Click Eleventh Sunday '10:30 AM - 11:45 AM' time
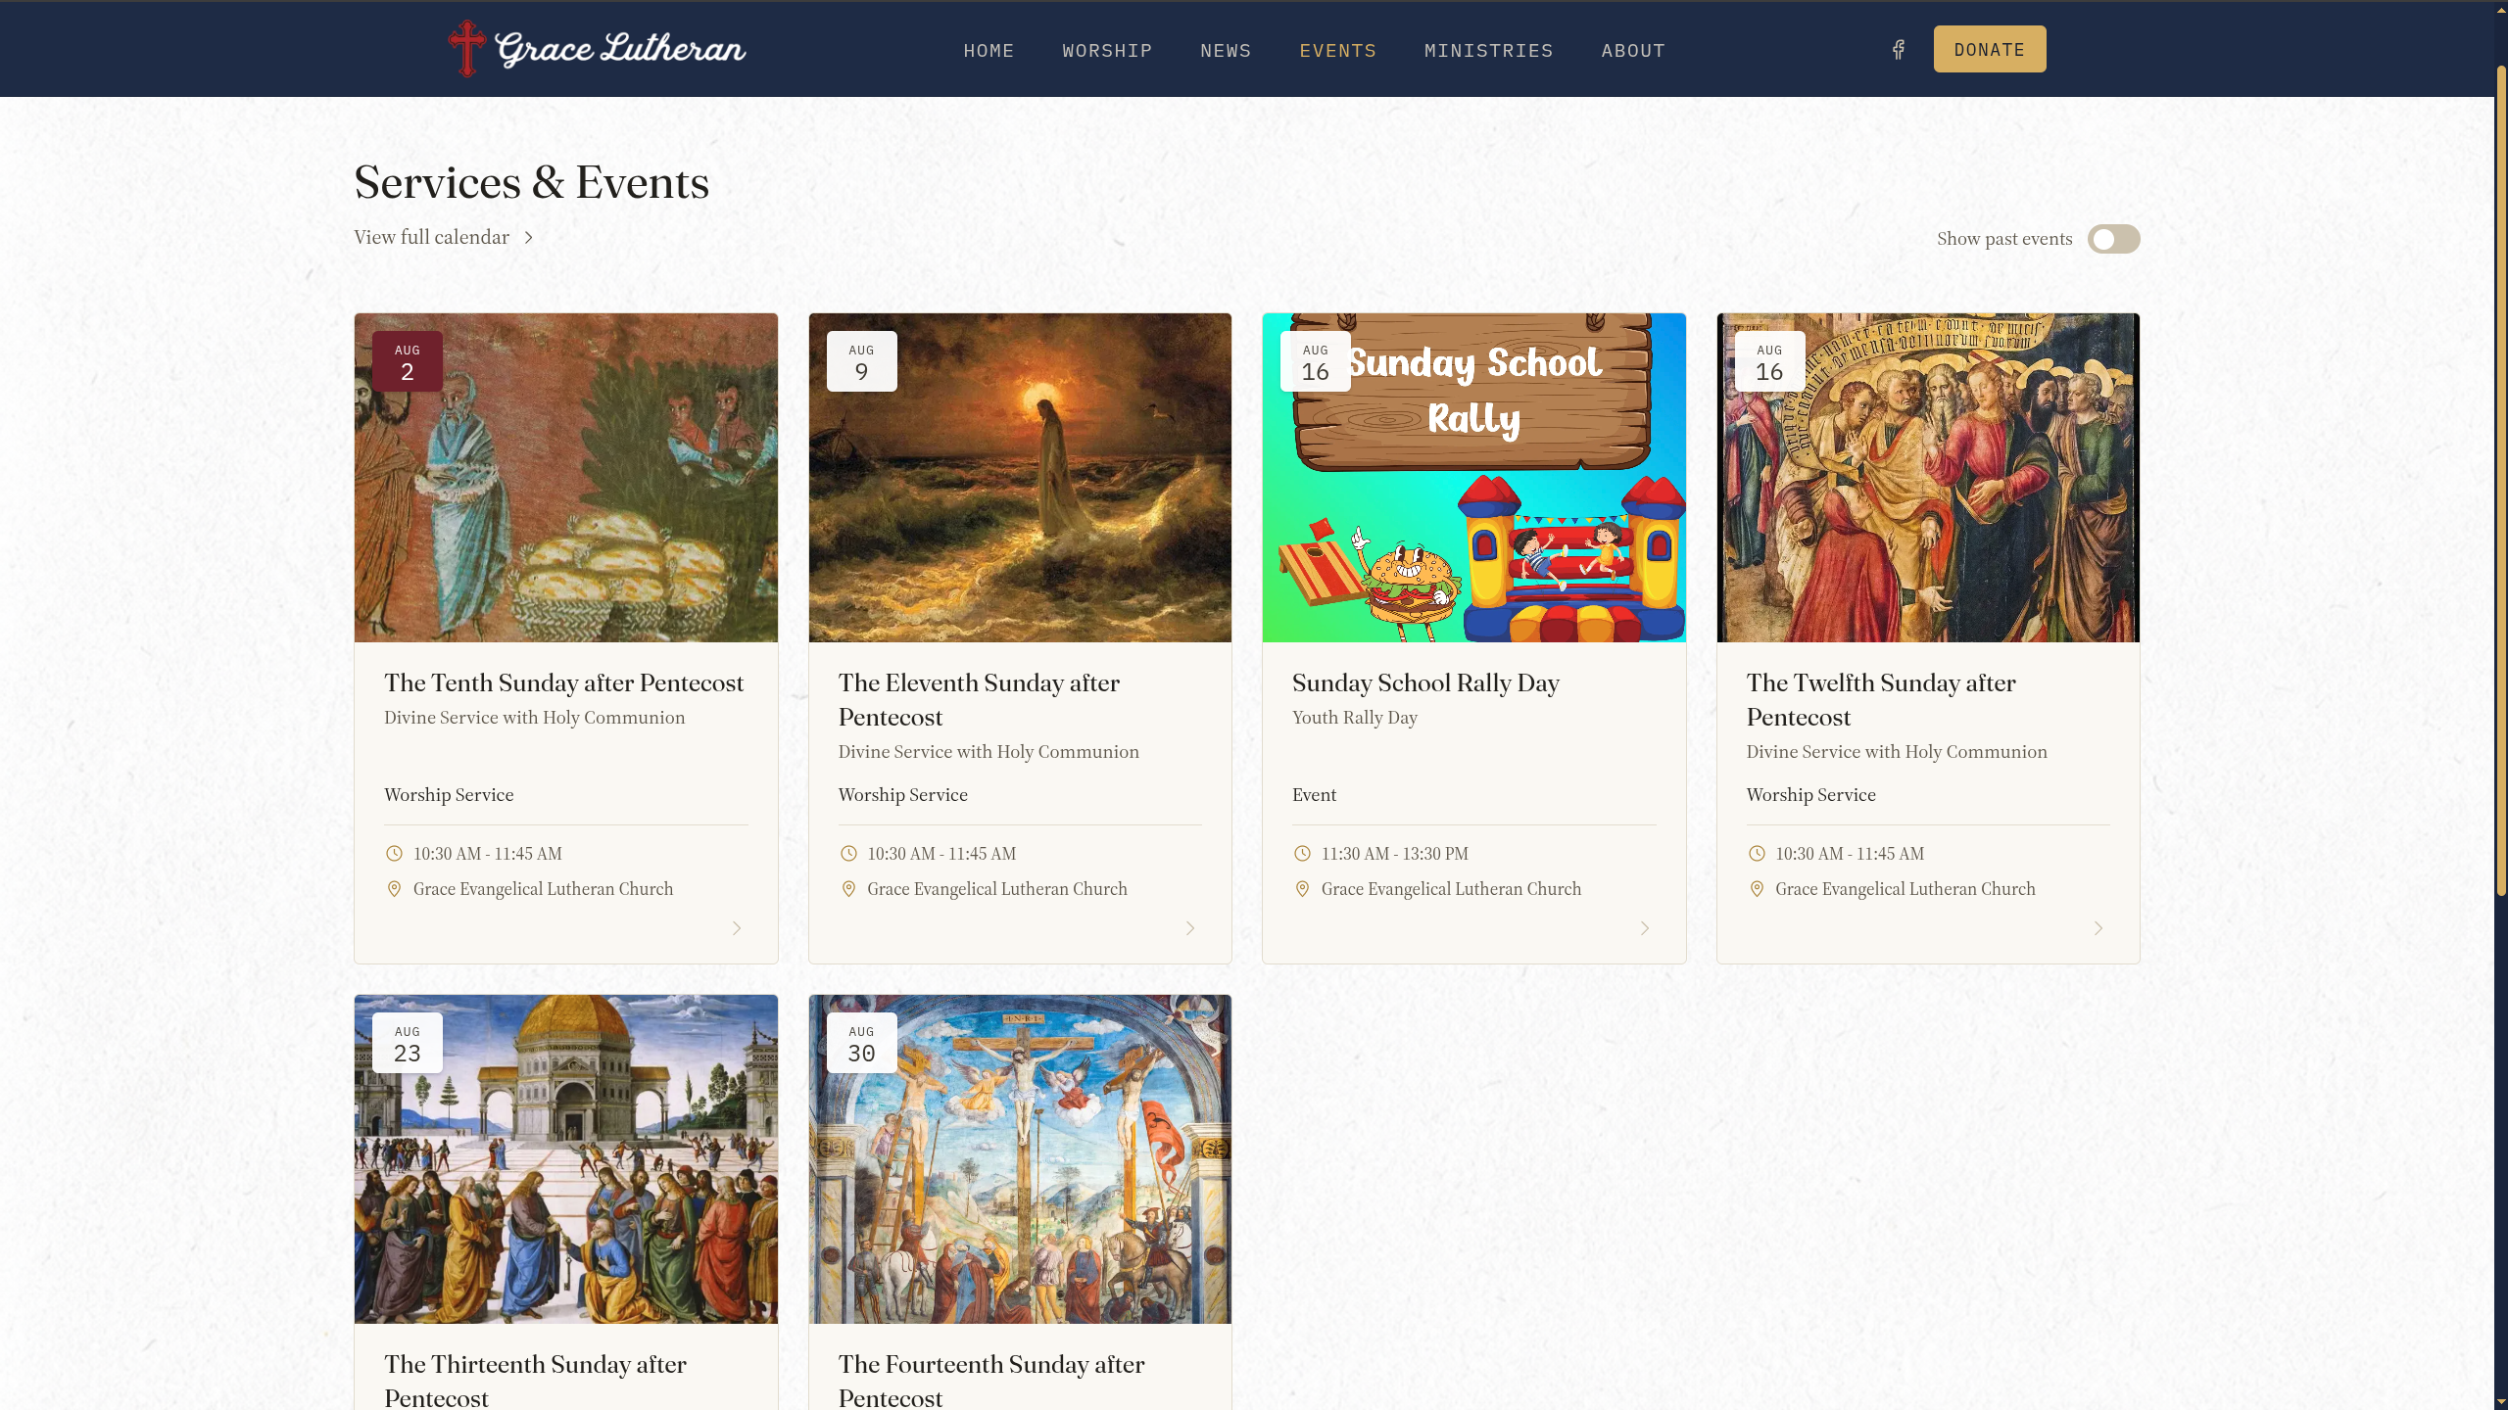The width and height of the screenshot is (2508, 1410). [x=941, y=854]
